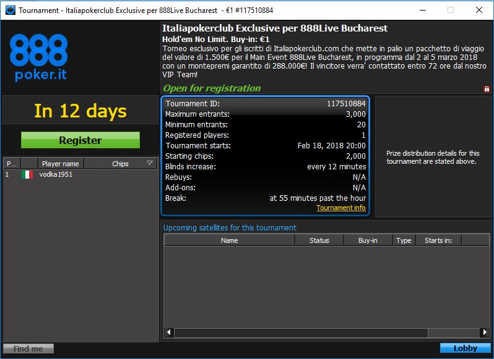The height and width of the screenshot is (359, 494).
Task: Close the tournament window
Action: click(479, 10)
